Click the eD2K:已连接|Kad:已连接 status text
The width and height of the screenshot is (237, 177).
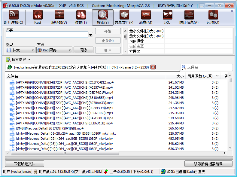point(186,172)
